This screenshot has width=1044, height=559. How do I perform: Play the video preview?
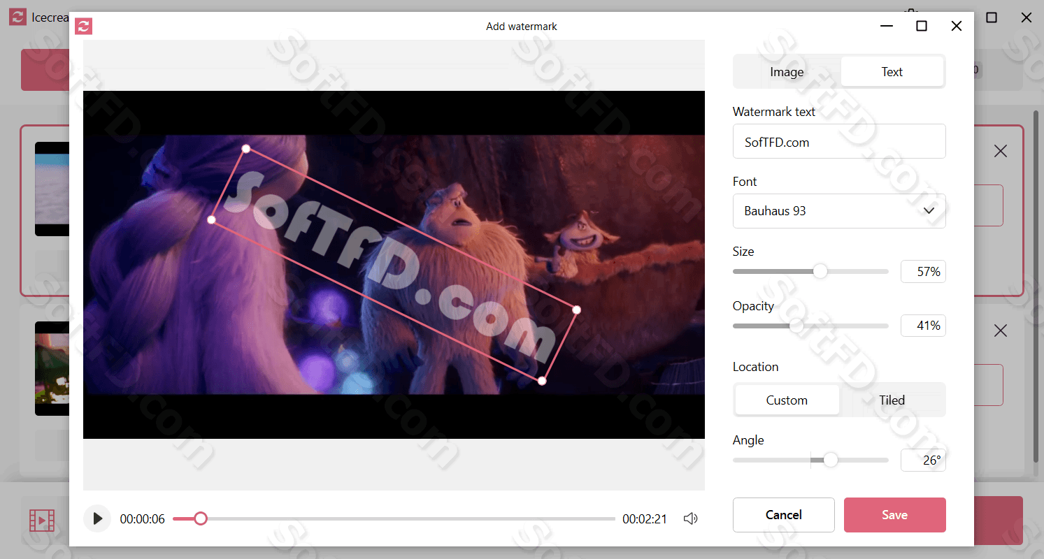click(x=97, y=518)
